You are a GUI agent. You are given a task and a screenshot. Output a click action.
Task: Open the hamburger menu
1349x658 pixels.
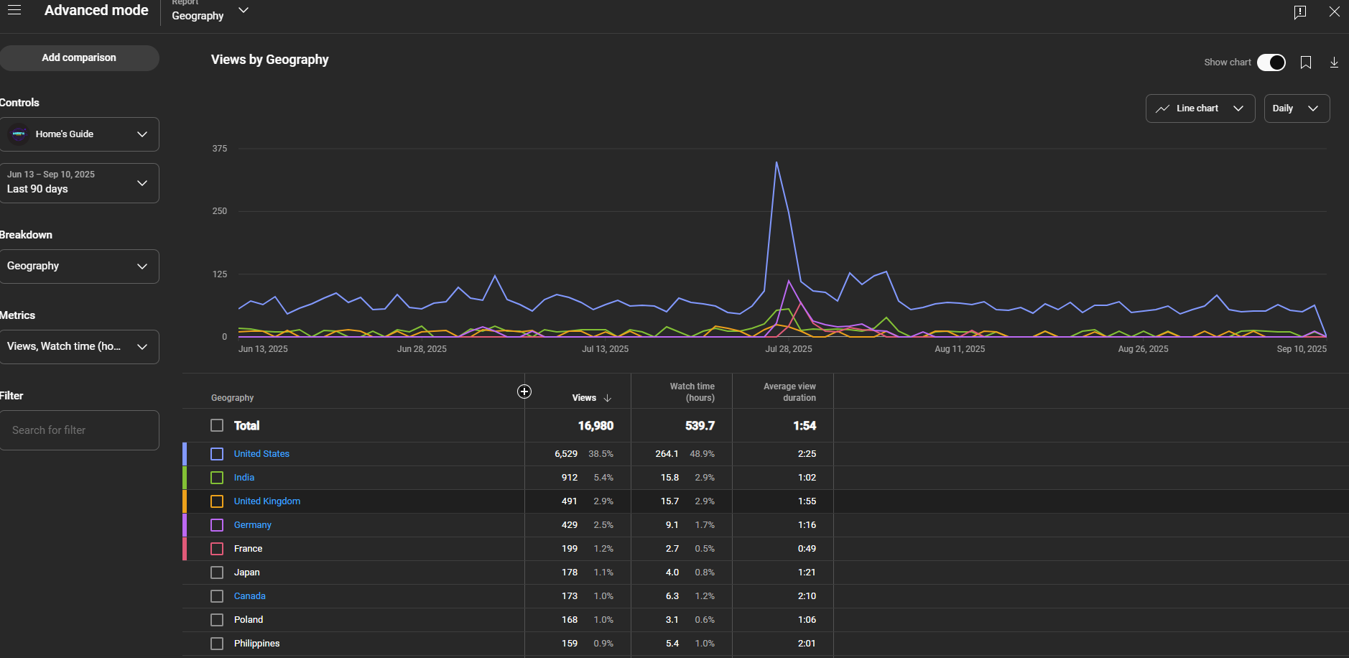tap(14, 10)
